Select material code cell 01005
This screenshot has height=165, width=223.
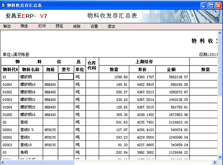10,115
